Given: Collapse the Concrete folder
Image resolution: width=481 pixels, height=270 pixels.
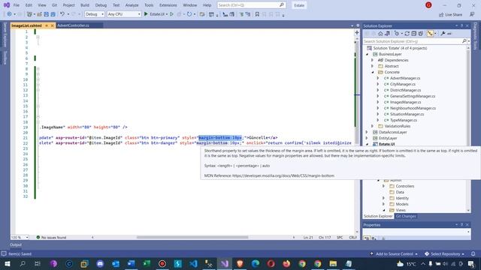Looking at the screenshot, I should coord(373,72).
